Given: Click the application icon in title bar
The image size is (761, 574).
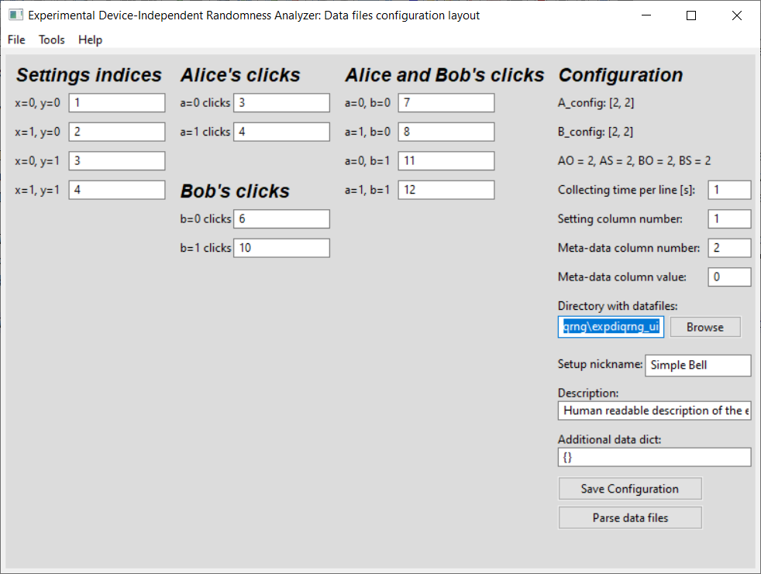Looking at the screenshot, I should coord(15,15).
